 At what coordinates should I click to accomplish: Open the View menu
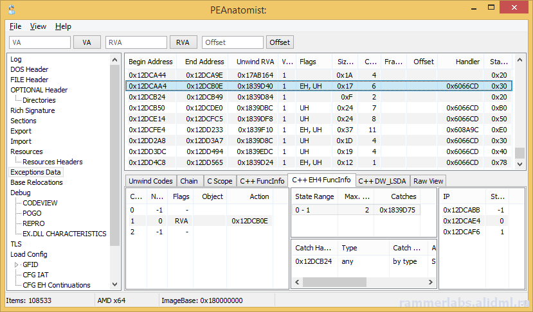[x=38, y=26]
